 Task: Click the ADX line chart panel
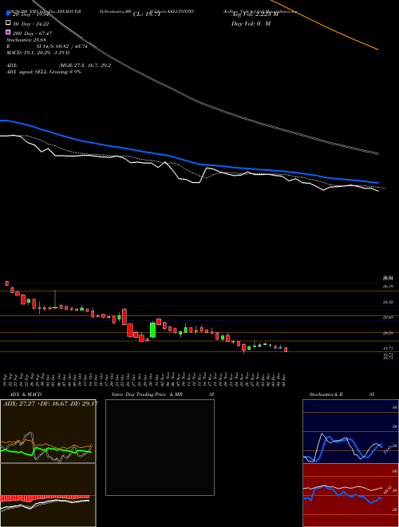tap(48, 431)
